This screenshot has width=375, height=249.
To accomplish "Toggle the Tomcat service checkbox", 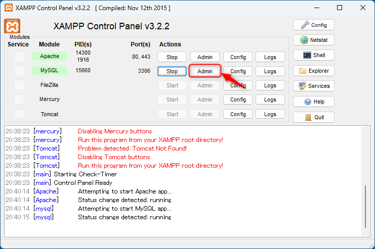I will pos(19,114).
